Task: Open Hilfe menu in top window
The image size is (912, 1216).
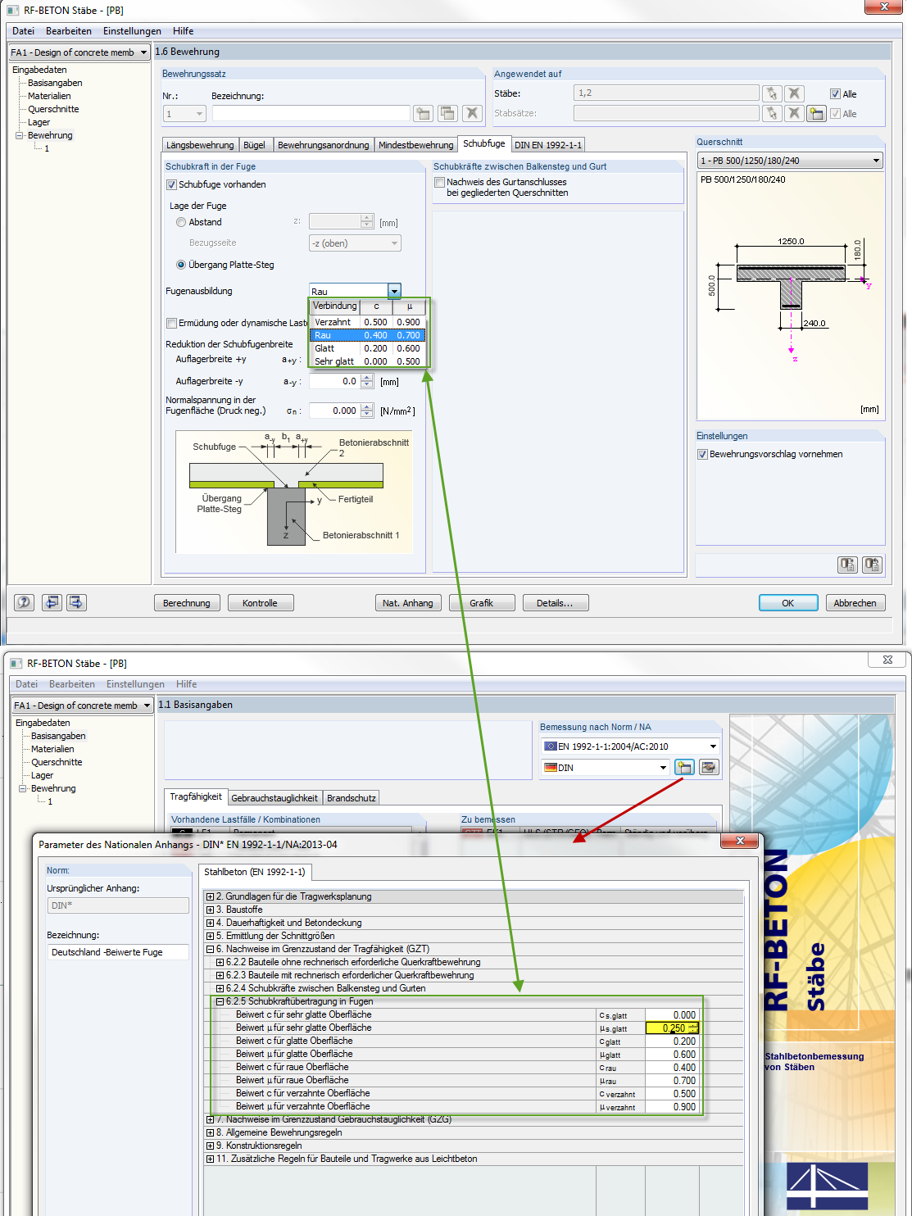Action: 184,31
